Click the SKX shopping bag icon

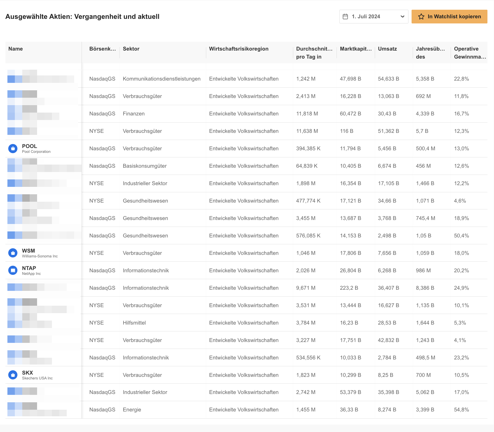pyautogui.click(x=13, y=375)
